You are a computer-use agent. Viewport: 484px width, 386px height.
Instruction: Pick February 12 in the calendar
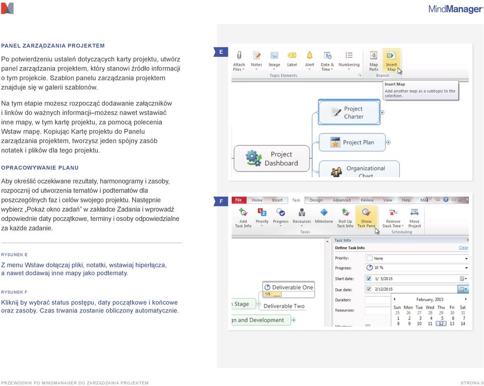pyautogui.click(x=441, y=324)
